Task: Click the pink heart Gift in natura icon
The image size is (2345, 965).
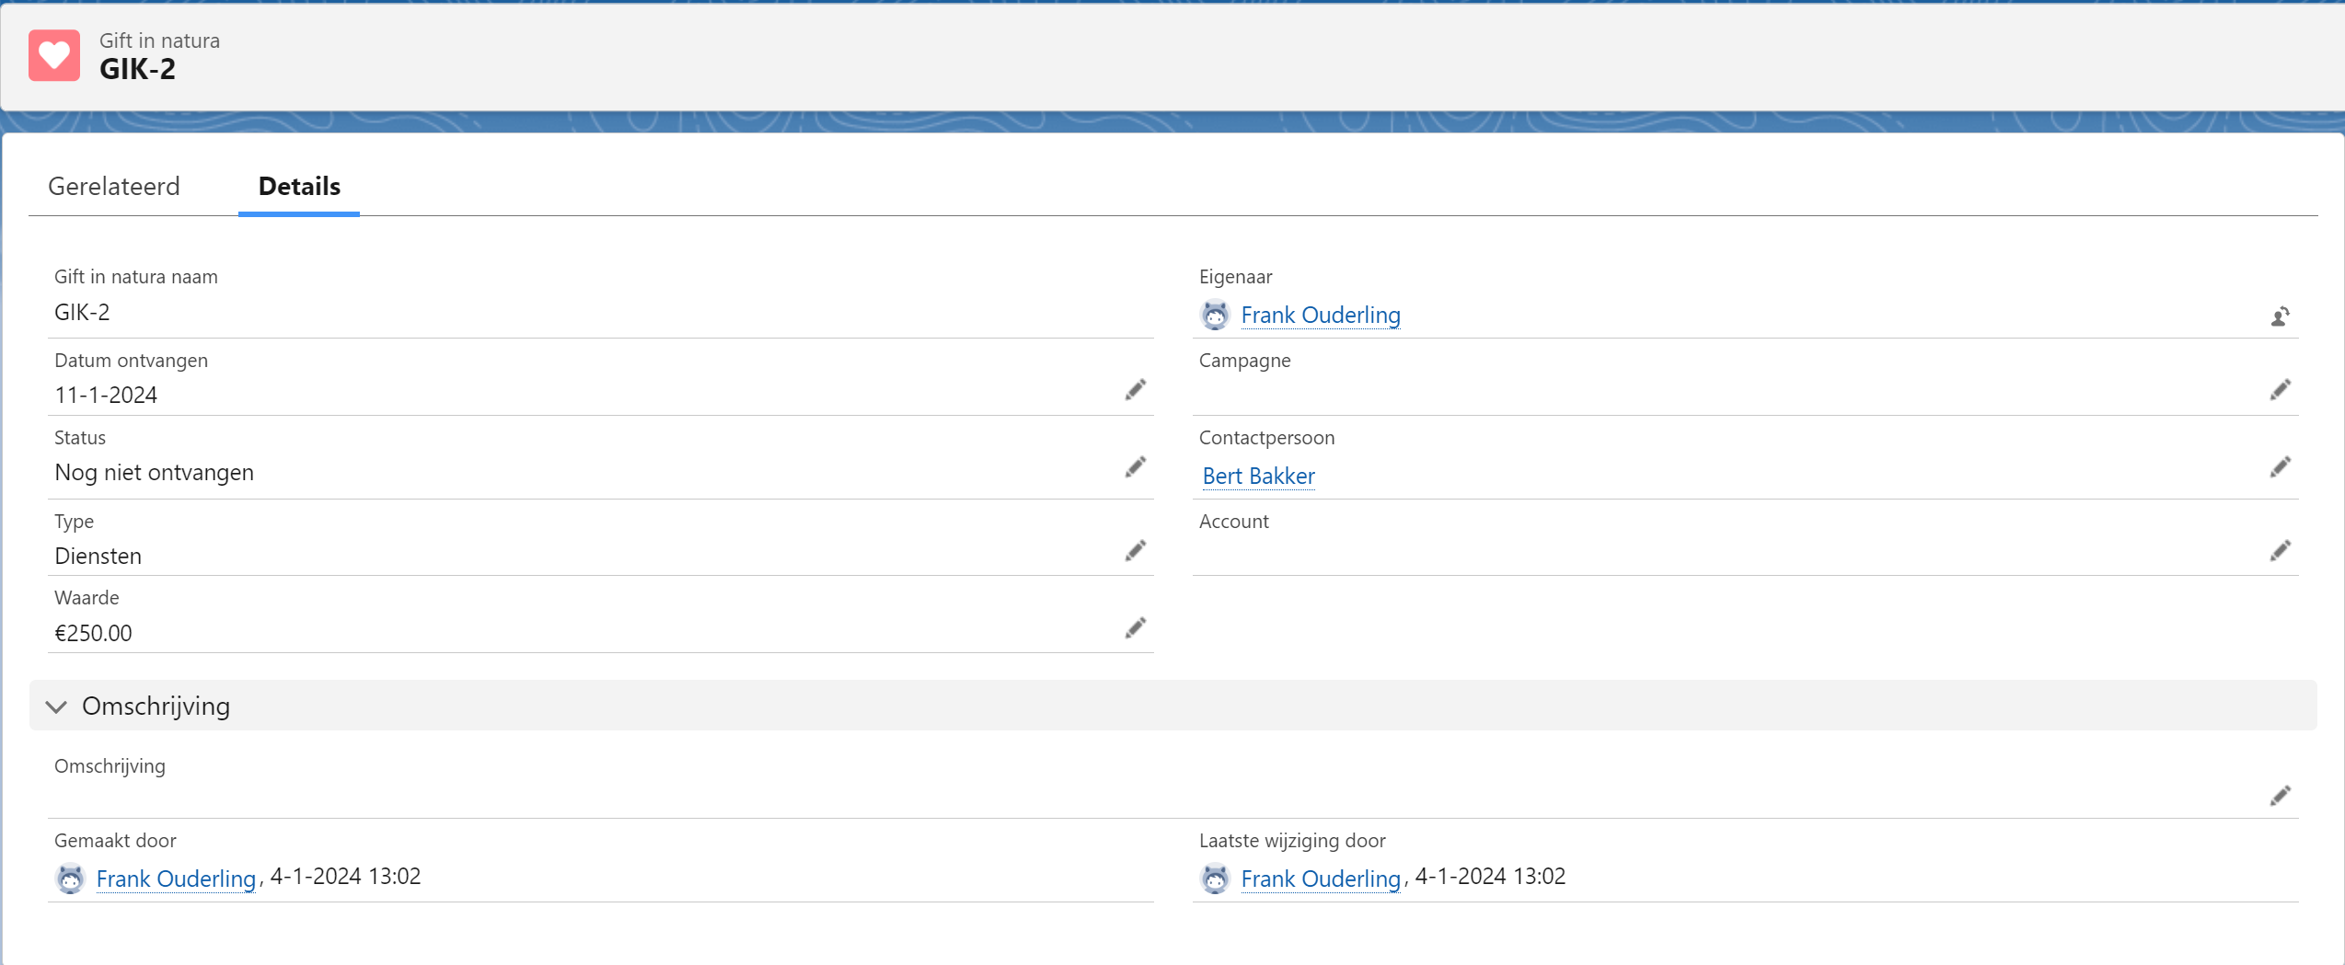Action: [x=54, y=55]
